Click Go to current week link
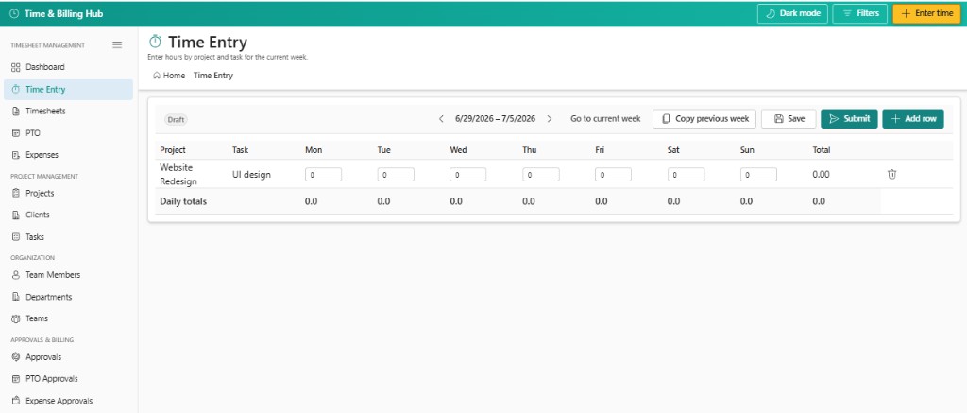The width and height of the screenshot is (967, 413). pyautogui.click(x=605, y=119)
